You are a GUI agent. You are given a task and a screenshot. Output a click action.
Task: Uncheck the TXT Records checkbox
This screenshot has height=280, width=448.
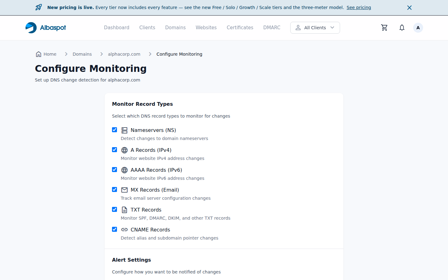tap(114, 209)
